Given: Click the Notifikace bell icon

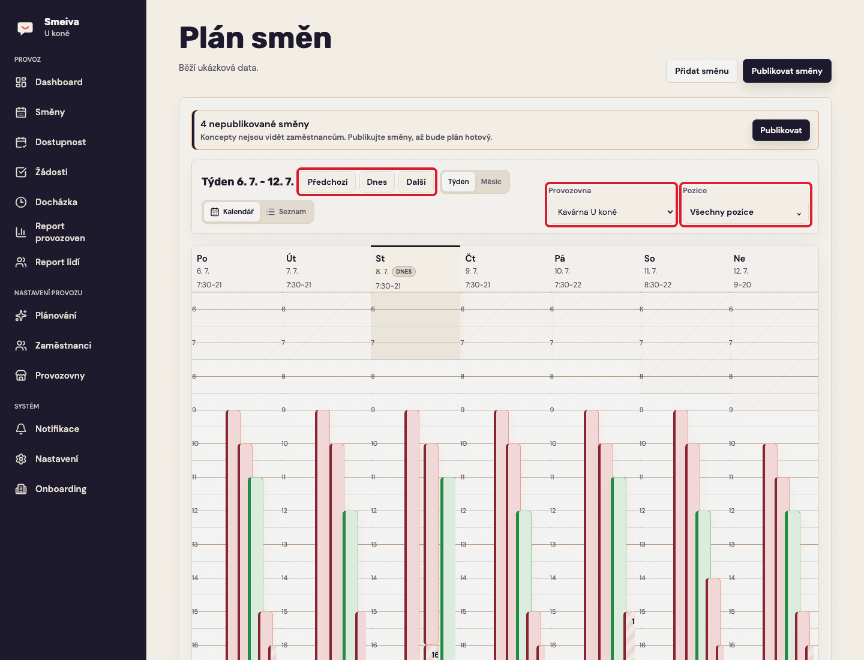Looking at the screenshot, I should [x=21, y=429].
